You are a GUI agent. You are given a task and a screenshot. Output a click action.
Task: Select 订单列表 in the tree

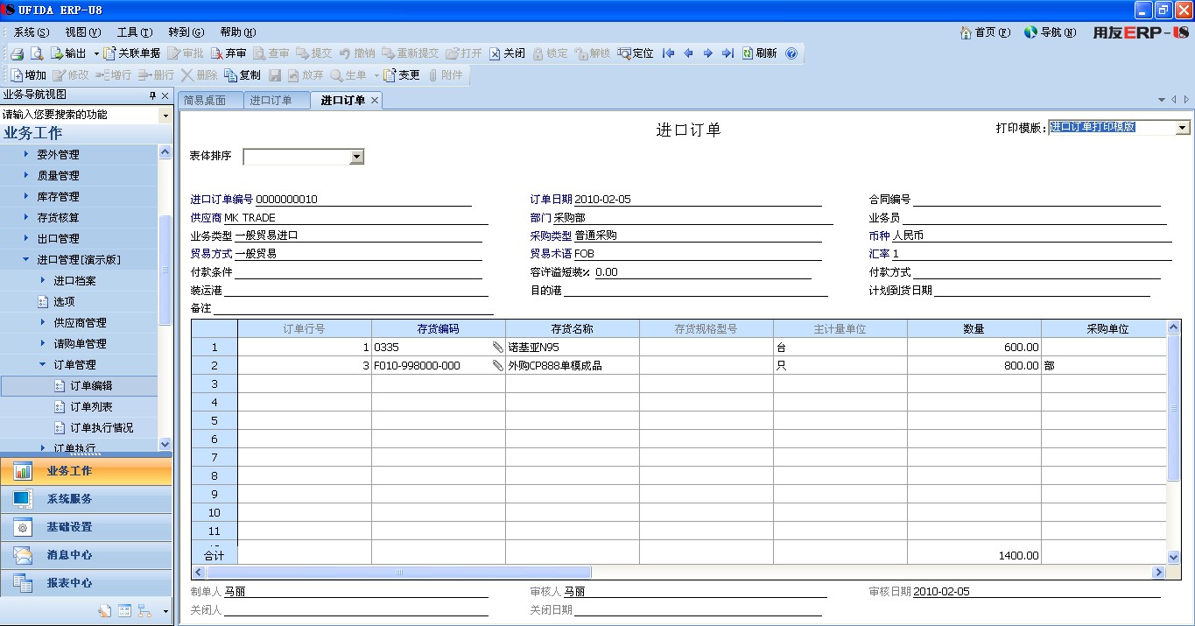coord(91,406)
